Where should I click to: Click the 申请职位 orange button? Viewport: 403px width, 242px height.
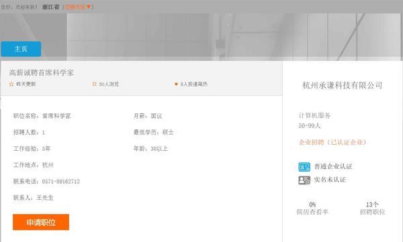coord(41,222)
